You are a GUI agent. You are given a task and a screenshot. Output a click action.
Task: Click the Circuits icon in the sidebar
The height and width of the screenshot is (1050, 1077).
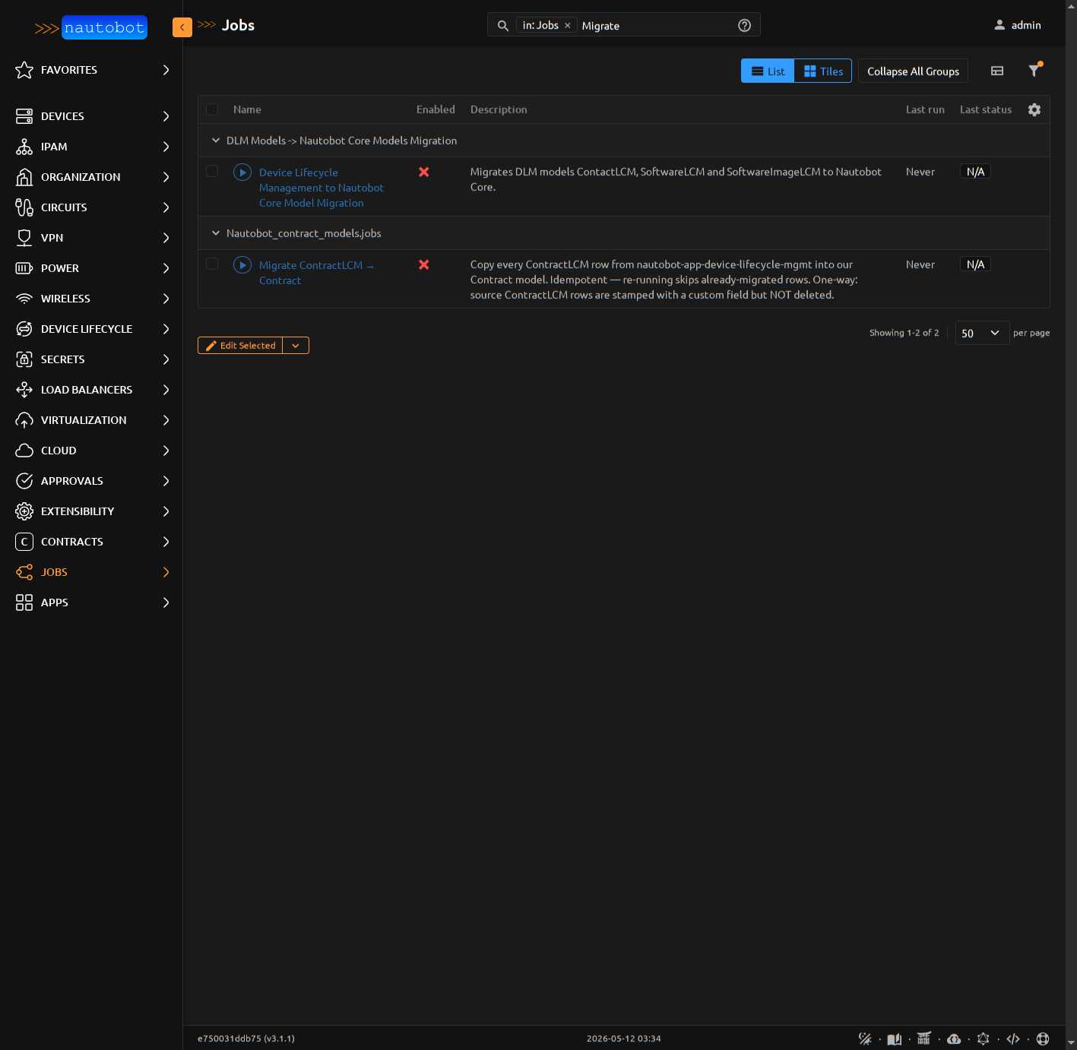click(24, 207)
